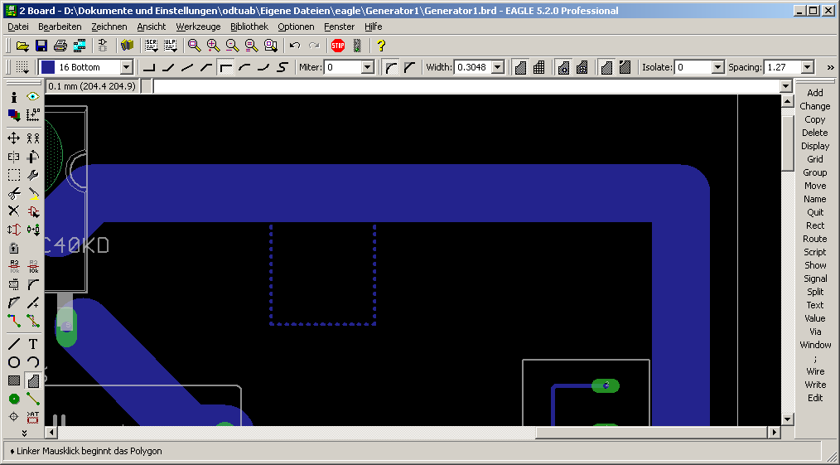
Task: Select the Polygon tool in left toolbar
Action: tap(33, 380)
